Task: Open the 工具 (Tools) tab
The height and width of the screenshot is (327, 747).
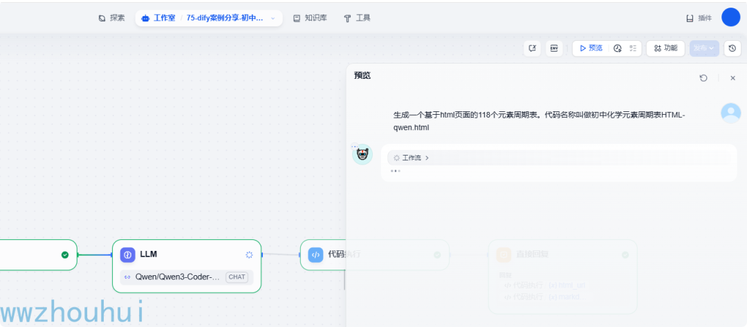Action: [x=358, y=18]
